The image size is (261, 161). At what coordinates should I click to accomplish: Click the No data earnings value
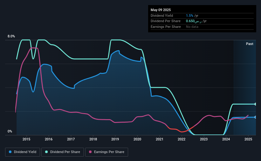point(192,27)
